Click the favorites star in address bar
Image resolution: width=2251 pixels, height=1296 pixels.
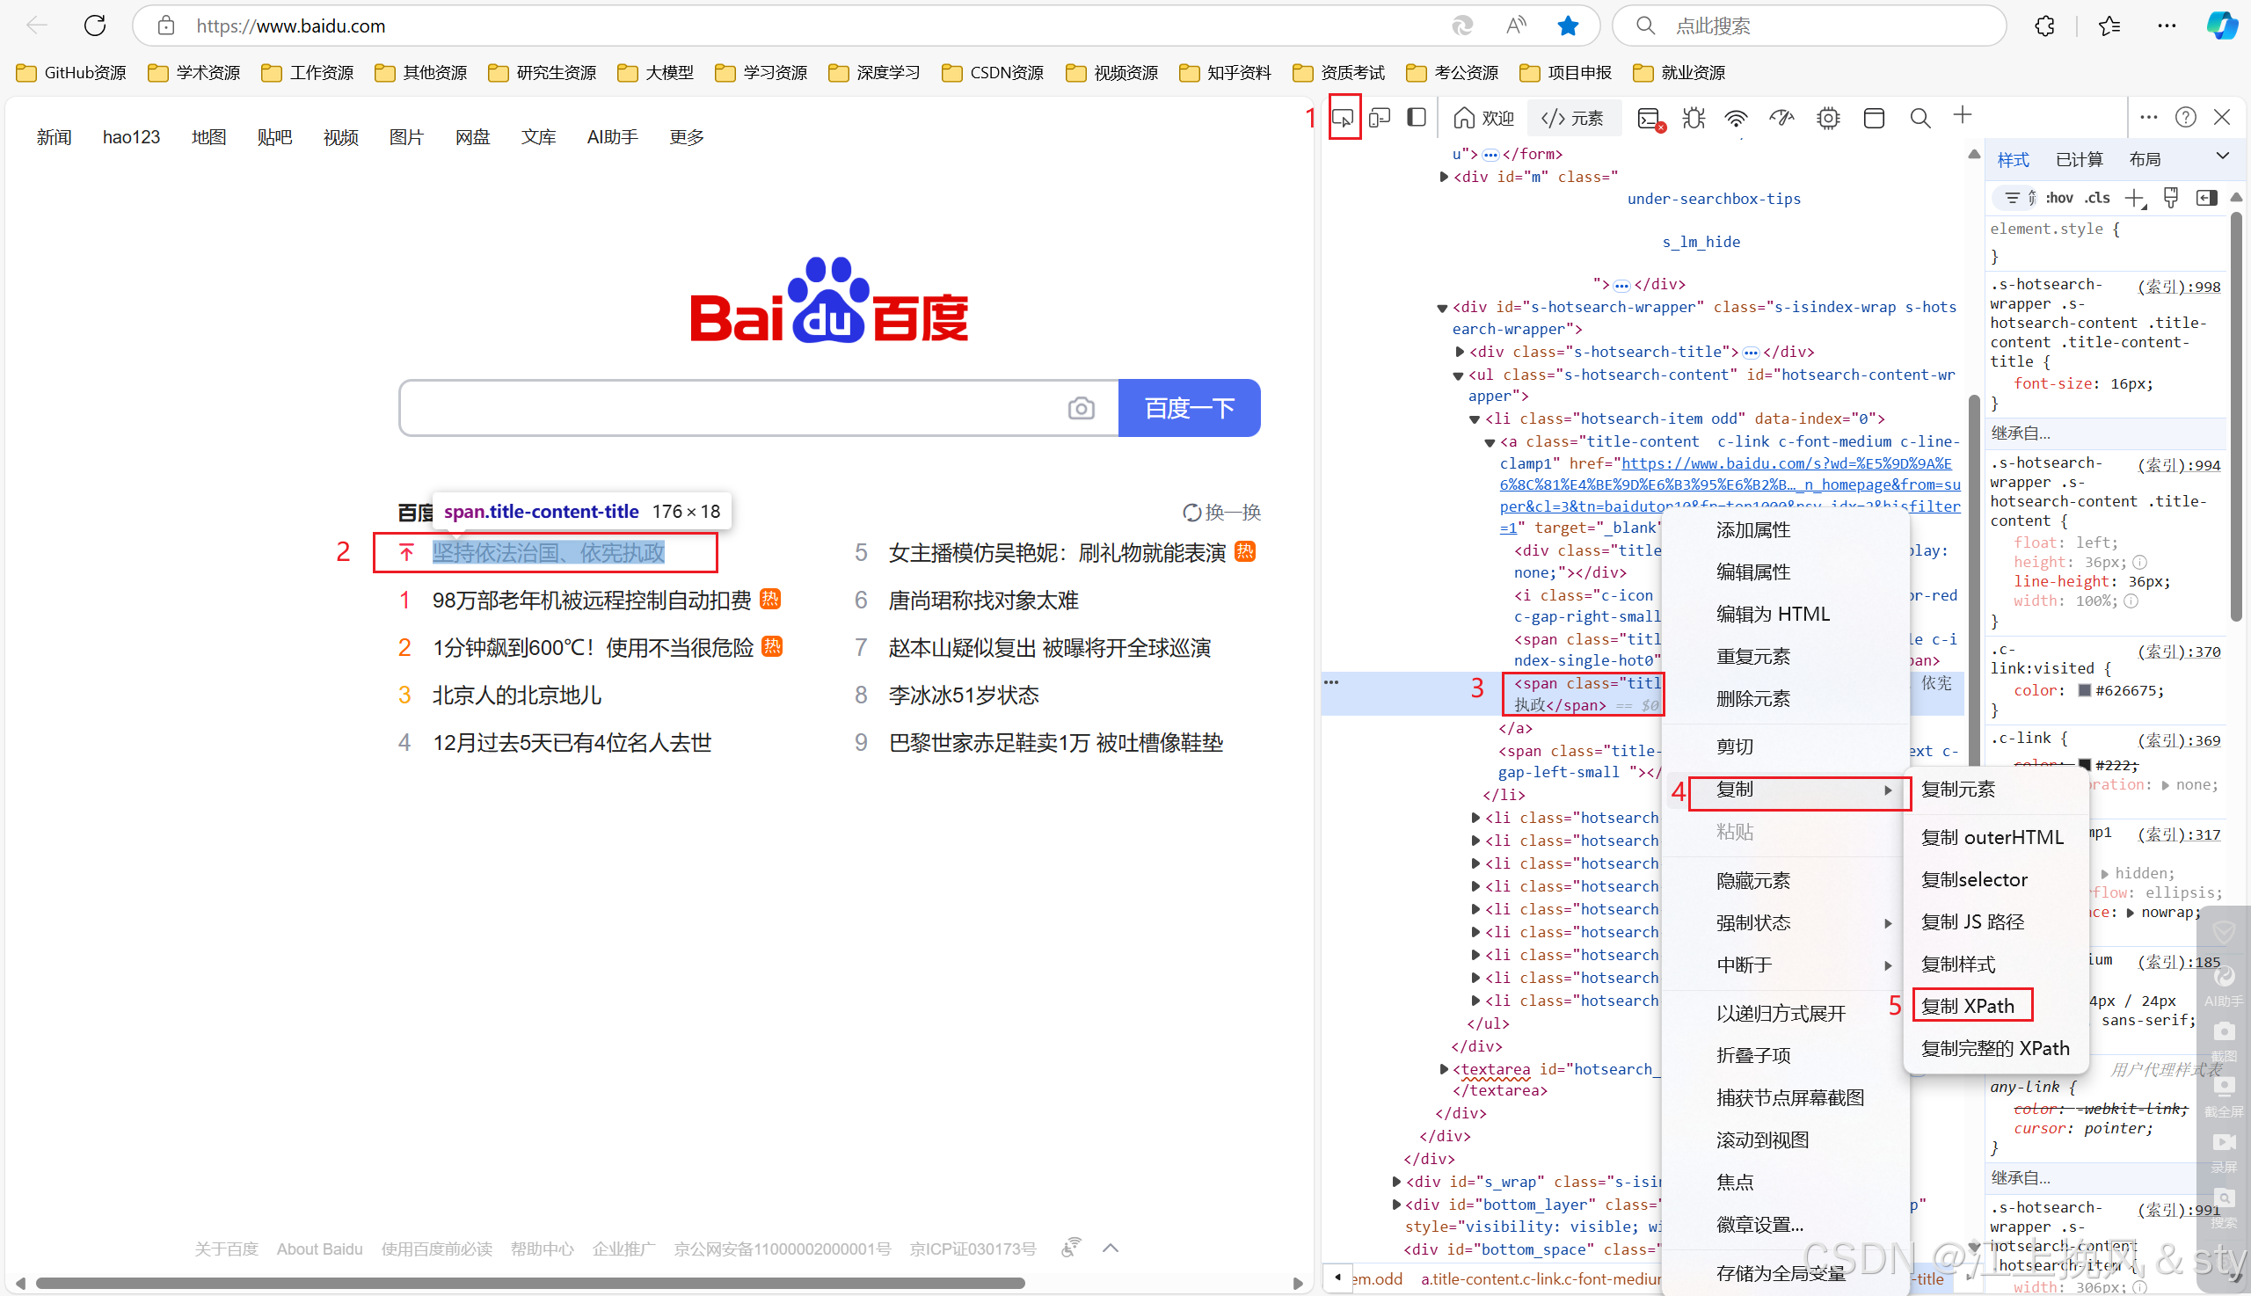click(x=1569, y=25)
